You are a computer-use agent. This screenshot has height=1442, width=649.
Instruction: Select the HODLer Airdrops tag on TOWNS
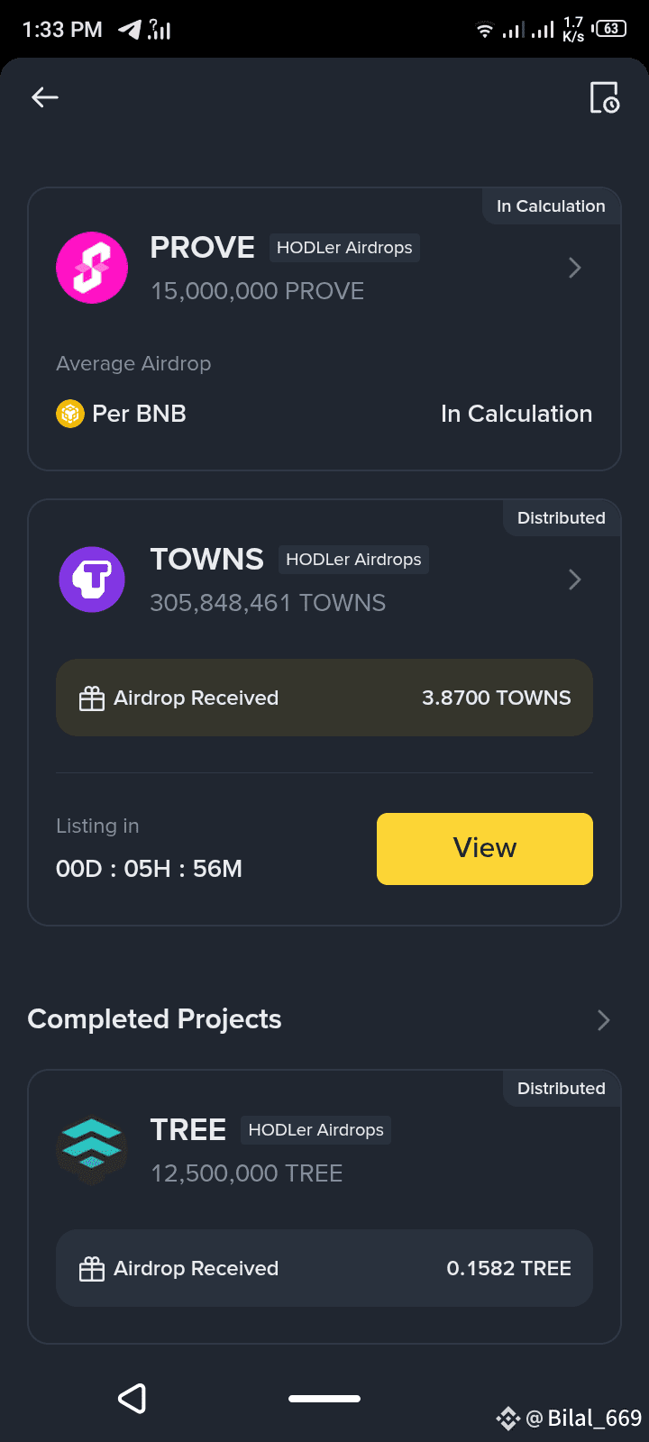point(353,560)
